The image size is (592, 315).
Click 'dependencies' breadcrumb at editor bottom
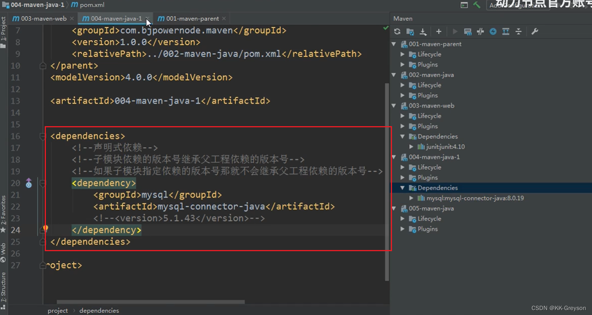pos(99,310)
